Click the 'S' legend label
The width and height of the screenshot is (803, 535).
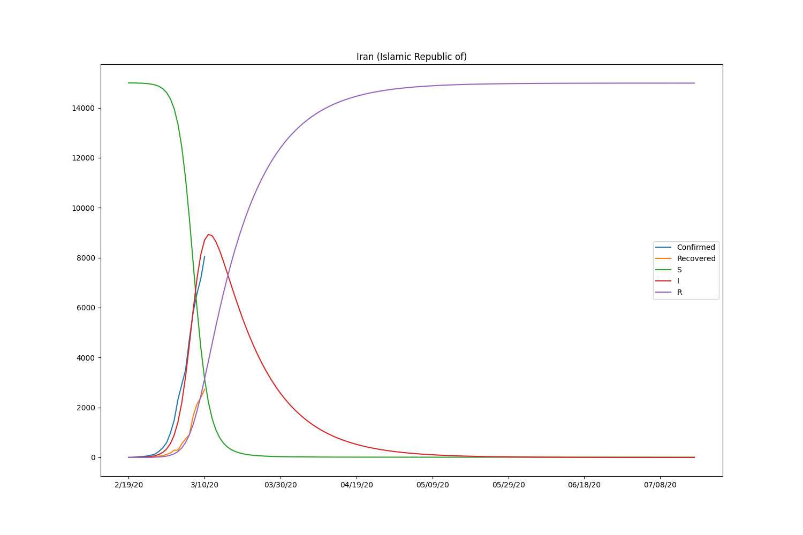point(679,270)
